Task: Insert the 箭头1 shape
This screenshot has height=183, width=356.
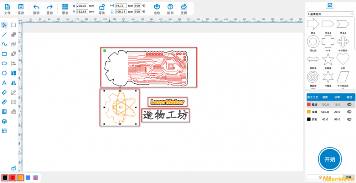Action: click(x=328, y=24)
